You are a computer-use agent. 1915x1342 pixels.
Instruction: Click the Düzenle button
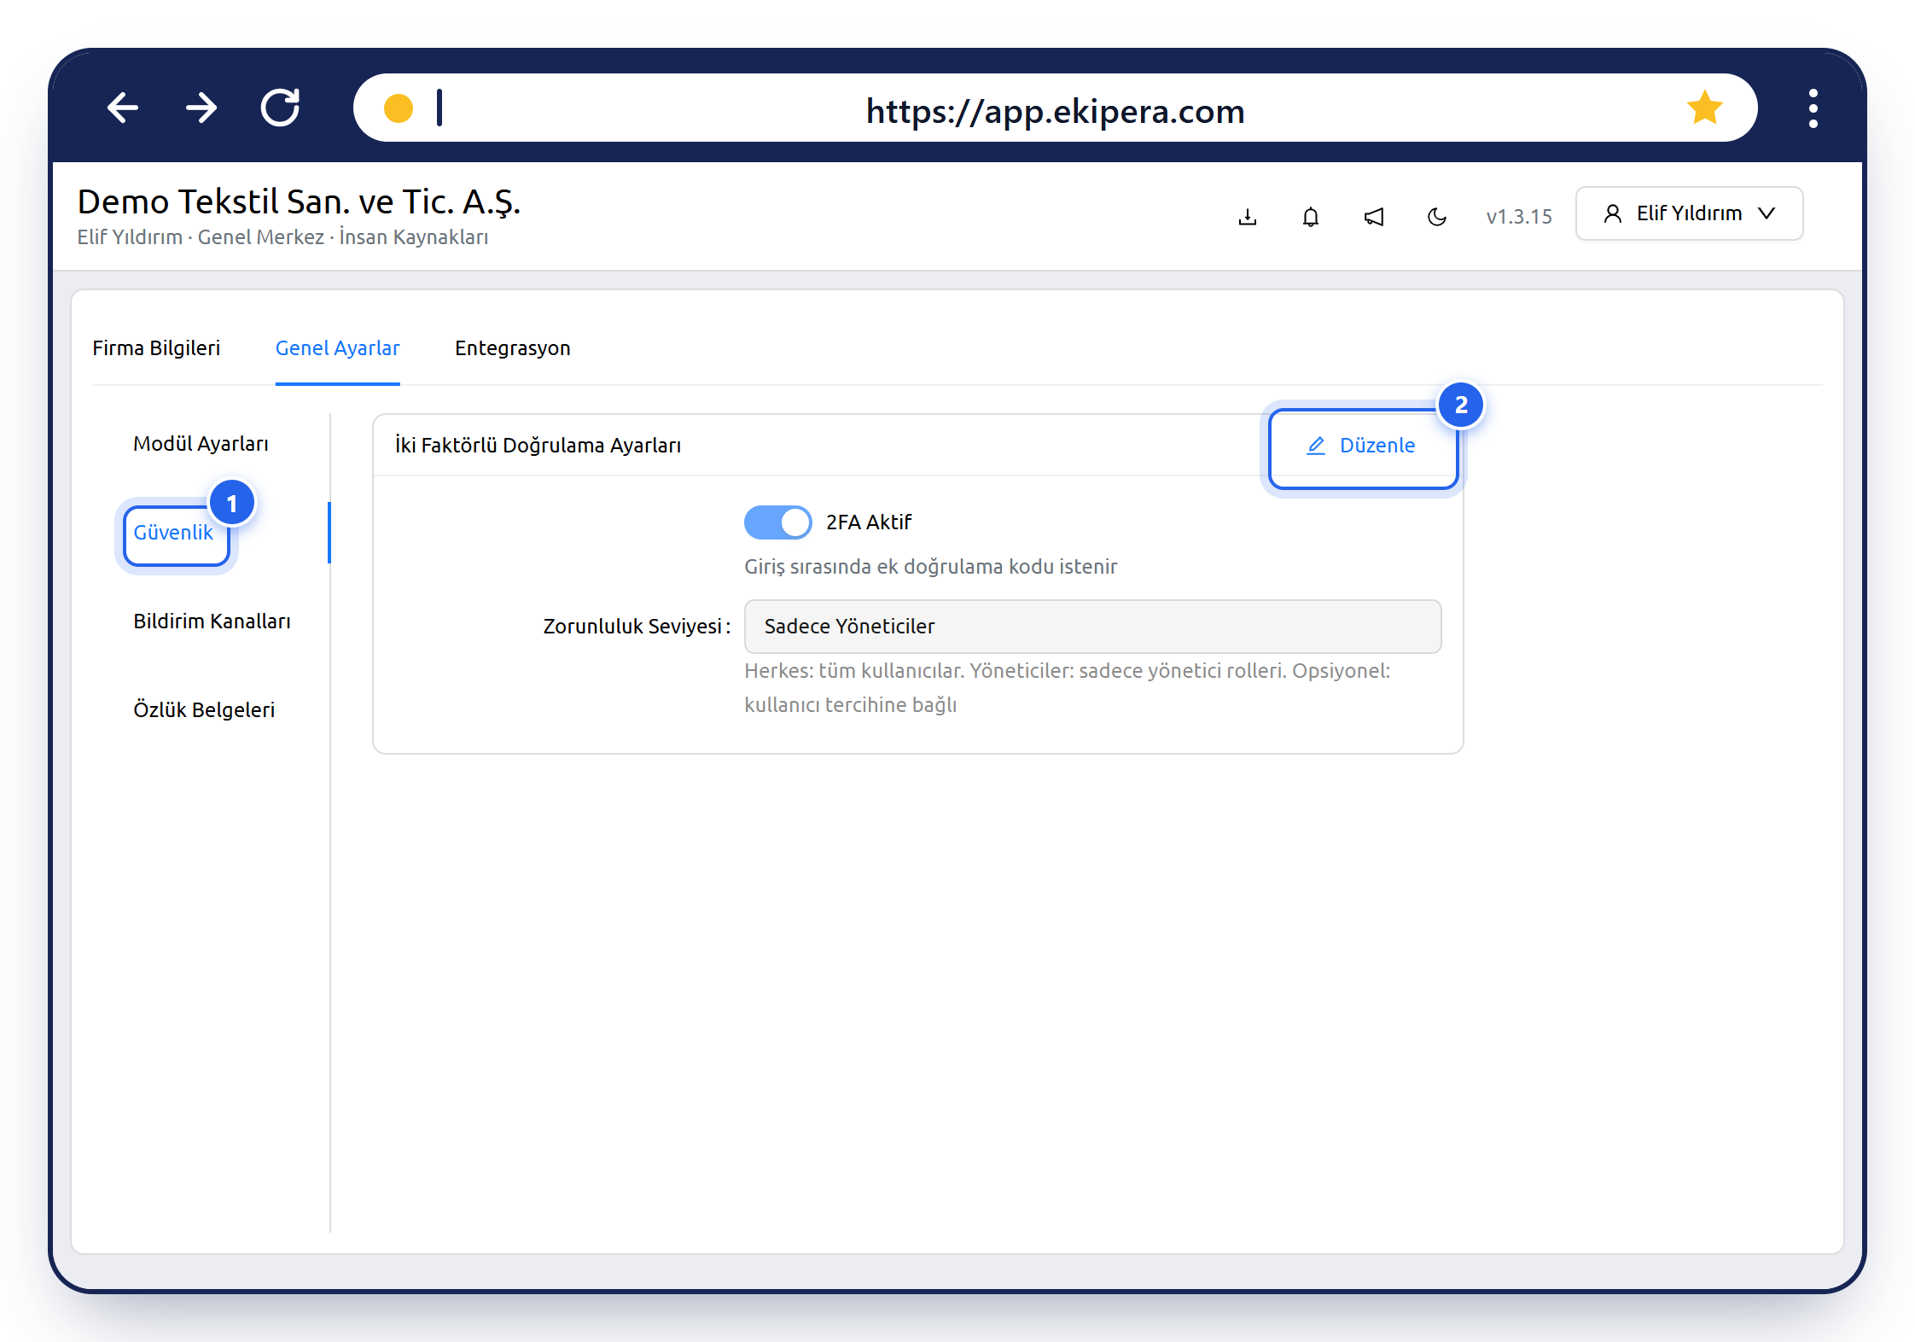point(1363,445)
